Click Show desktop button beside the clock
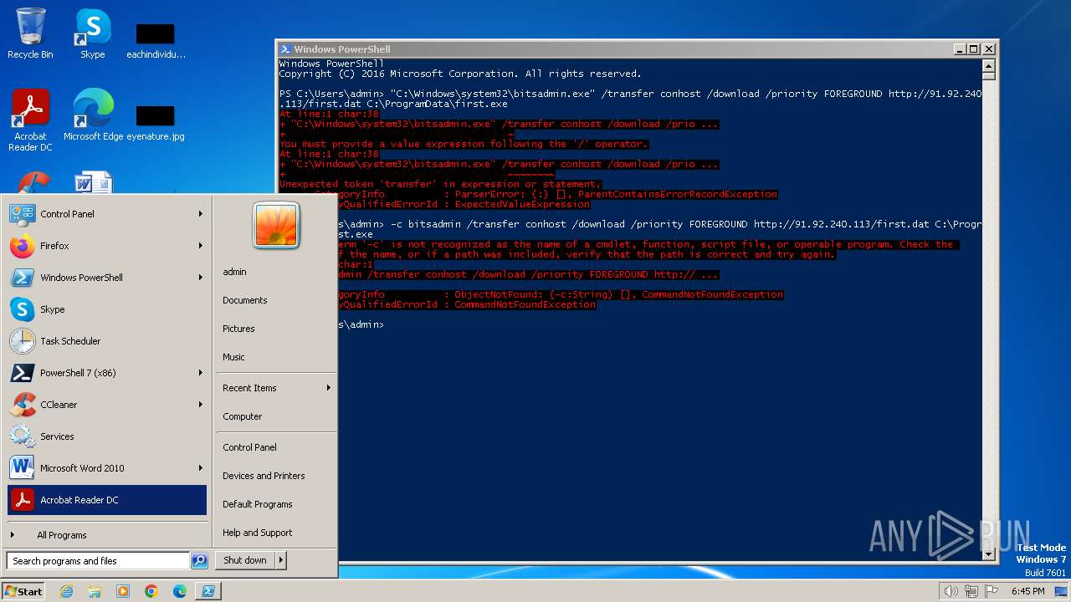The width and height of the screenshot is (1071, 602). pyautogui.click(x=1063, y=591)
